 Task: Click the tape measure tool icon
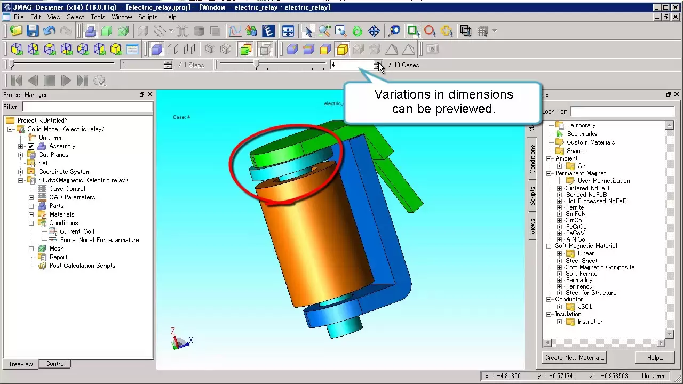(x=394, y=31)
